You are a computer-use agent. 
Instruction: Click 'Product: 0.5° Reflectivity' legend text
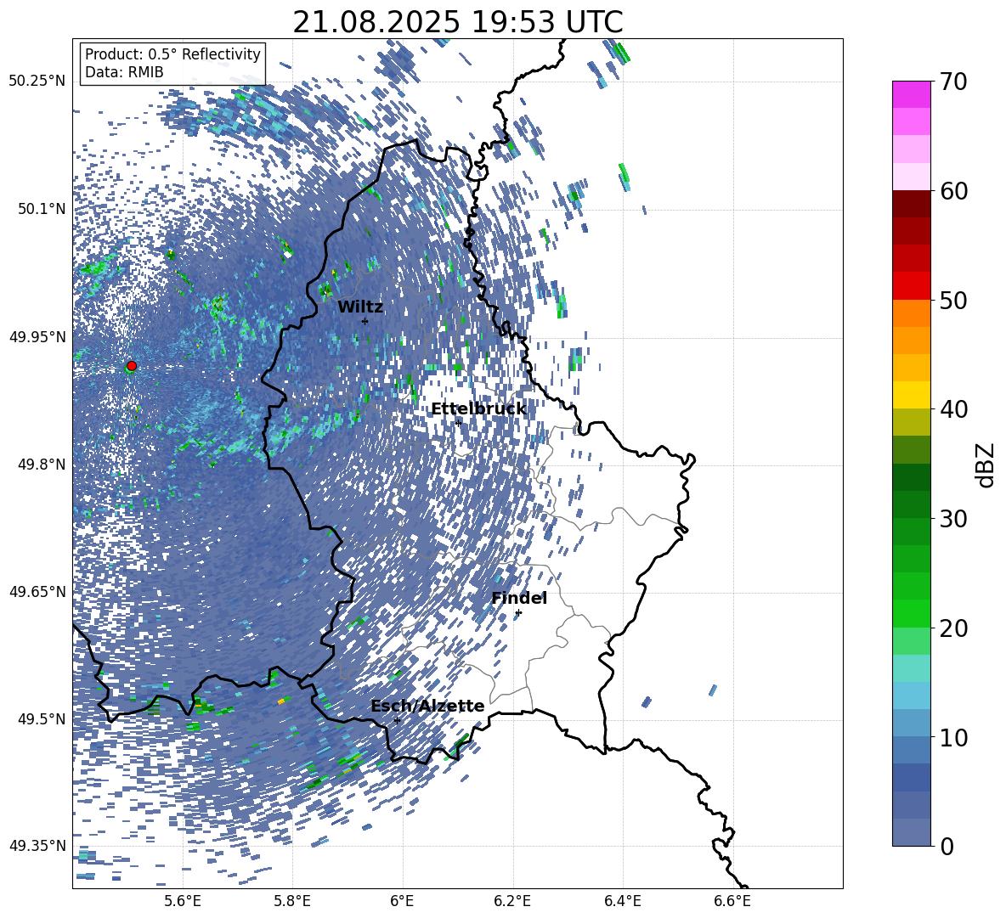(172, 54)
